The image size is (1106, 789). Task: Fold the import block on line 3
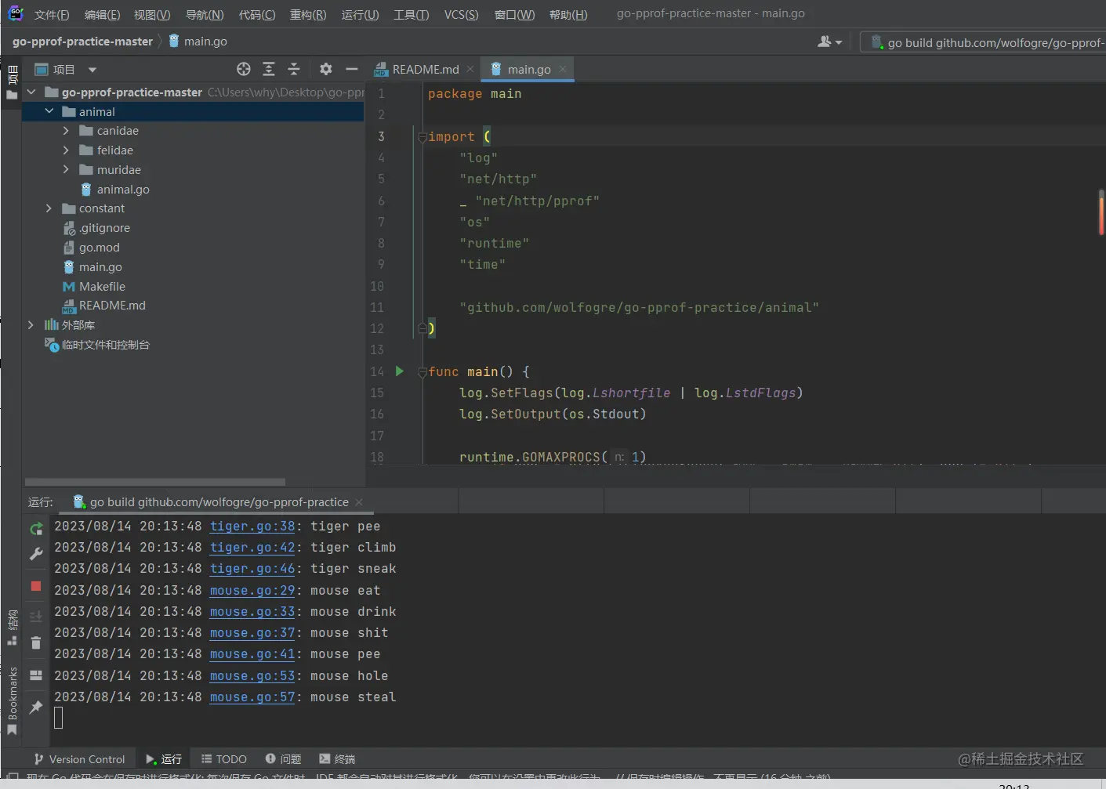pyautogui.click(x=422, y=137)
